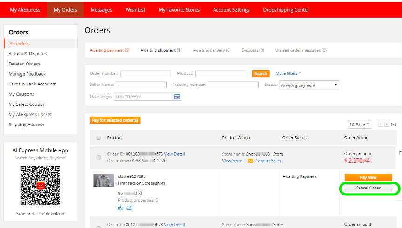The image size is (402, 228).
Task: Open the 10/Page results dropdown
Action: [x=359, y=124]
